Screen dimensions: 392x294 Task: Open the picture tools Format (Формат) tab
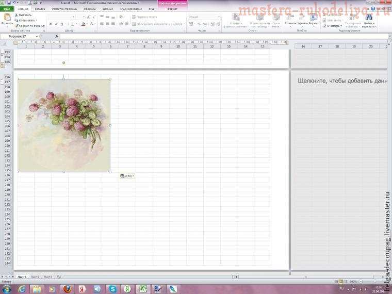[172, 9]
